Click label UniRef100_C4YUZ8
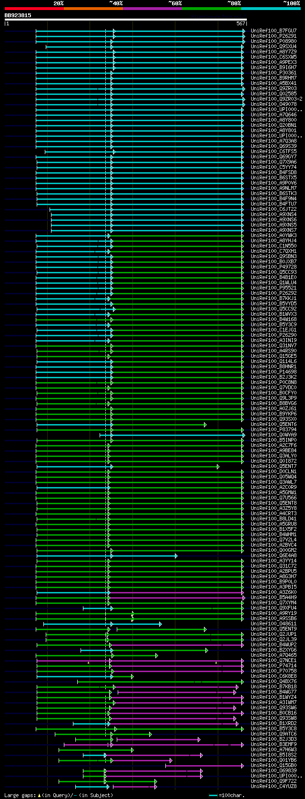This screenshot has height=799, width=305. (x=274, y=786)
